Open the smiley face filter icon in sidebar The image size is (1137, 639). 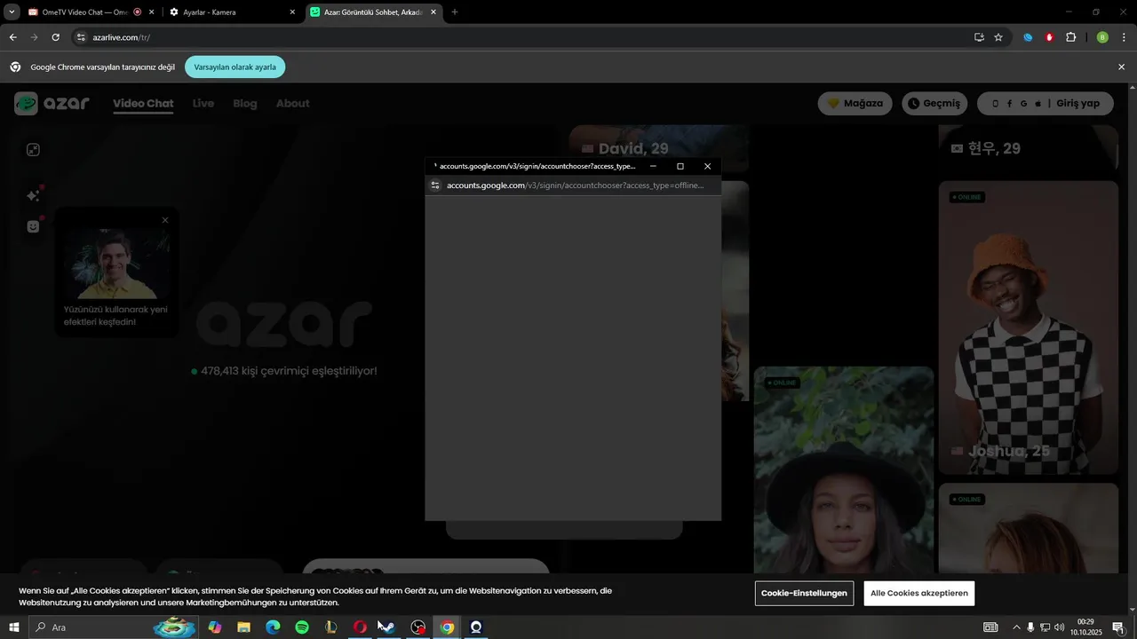pos(33,226)
